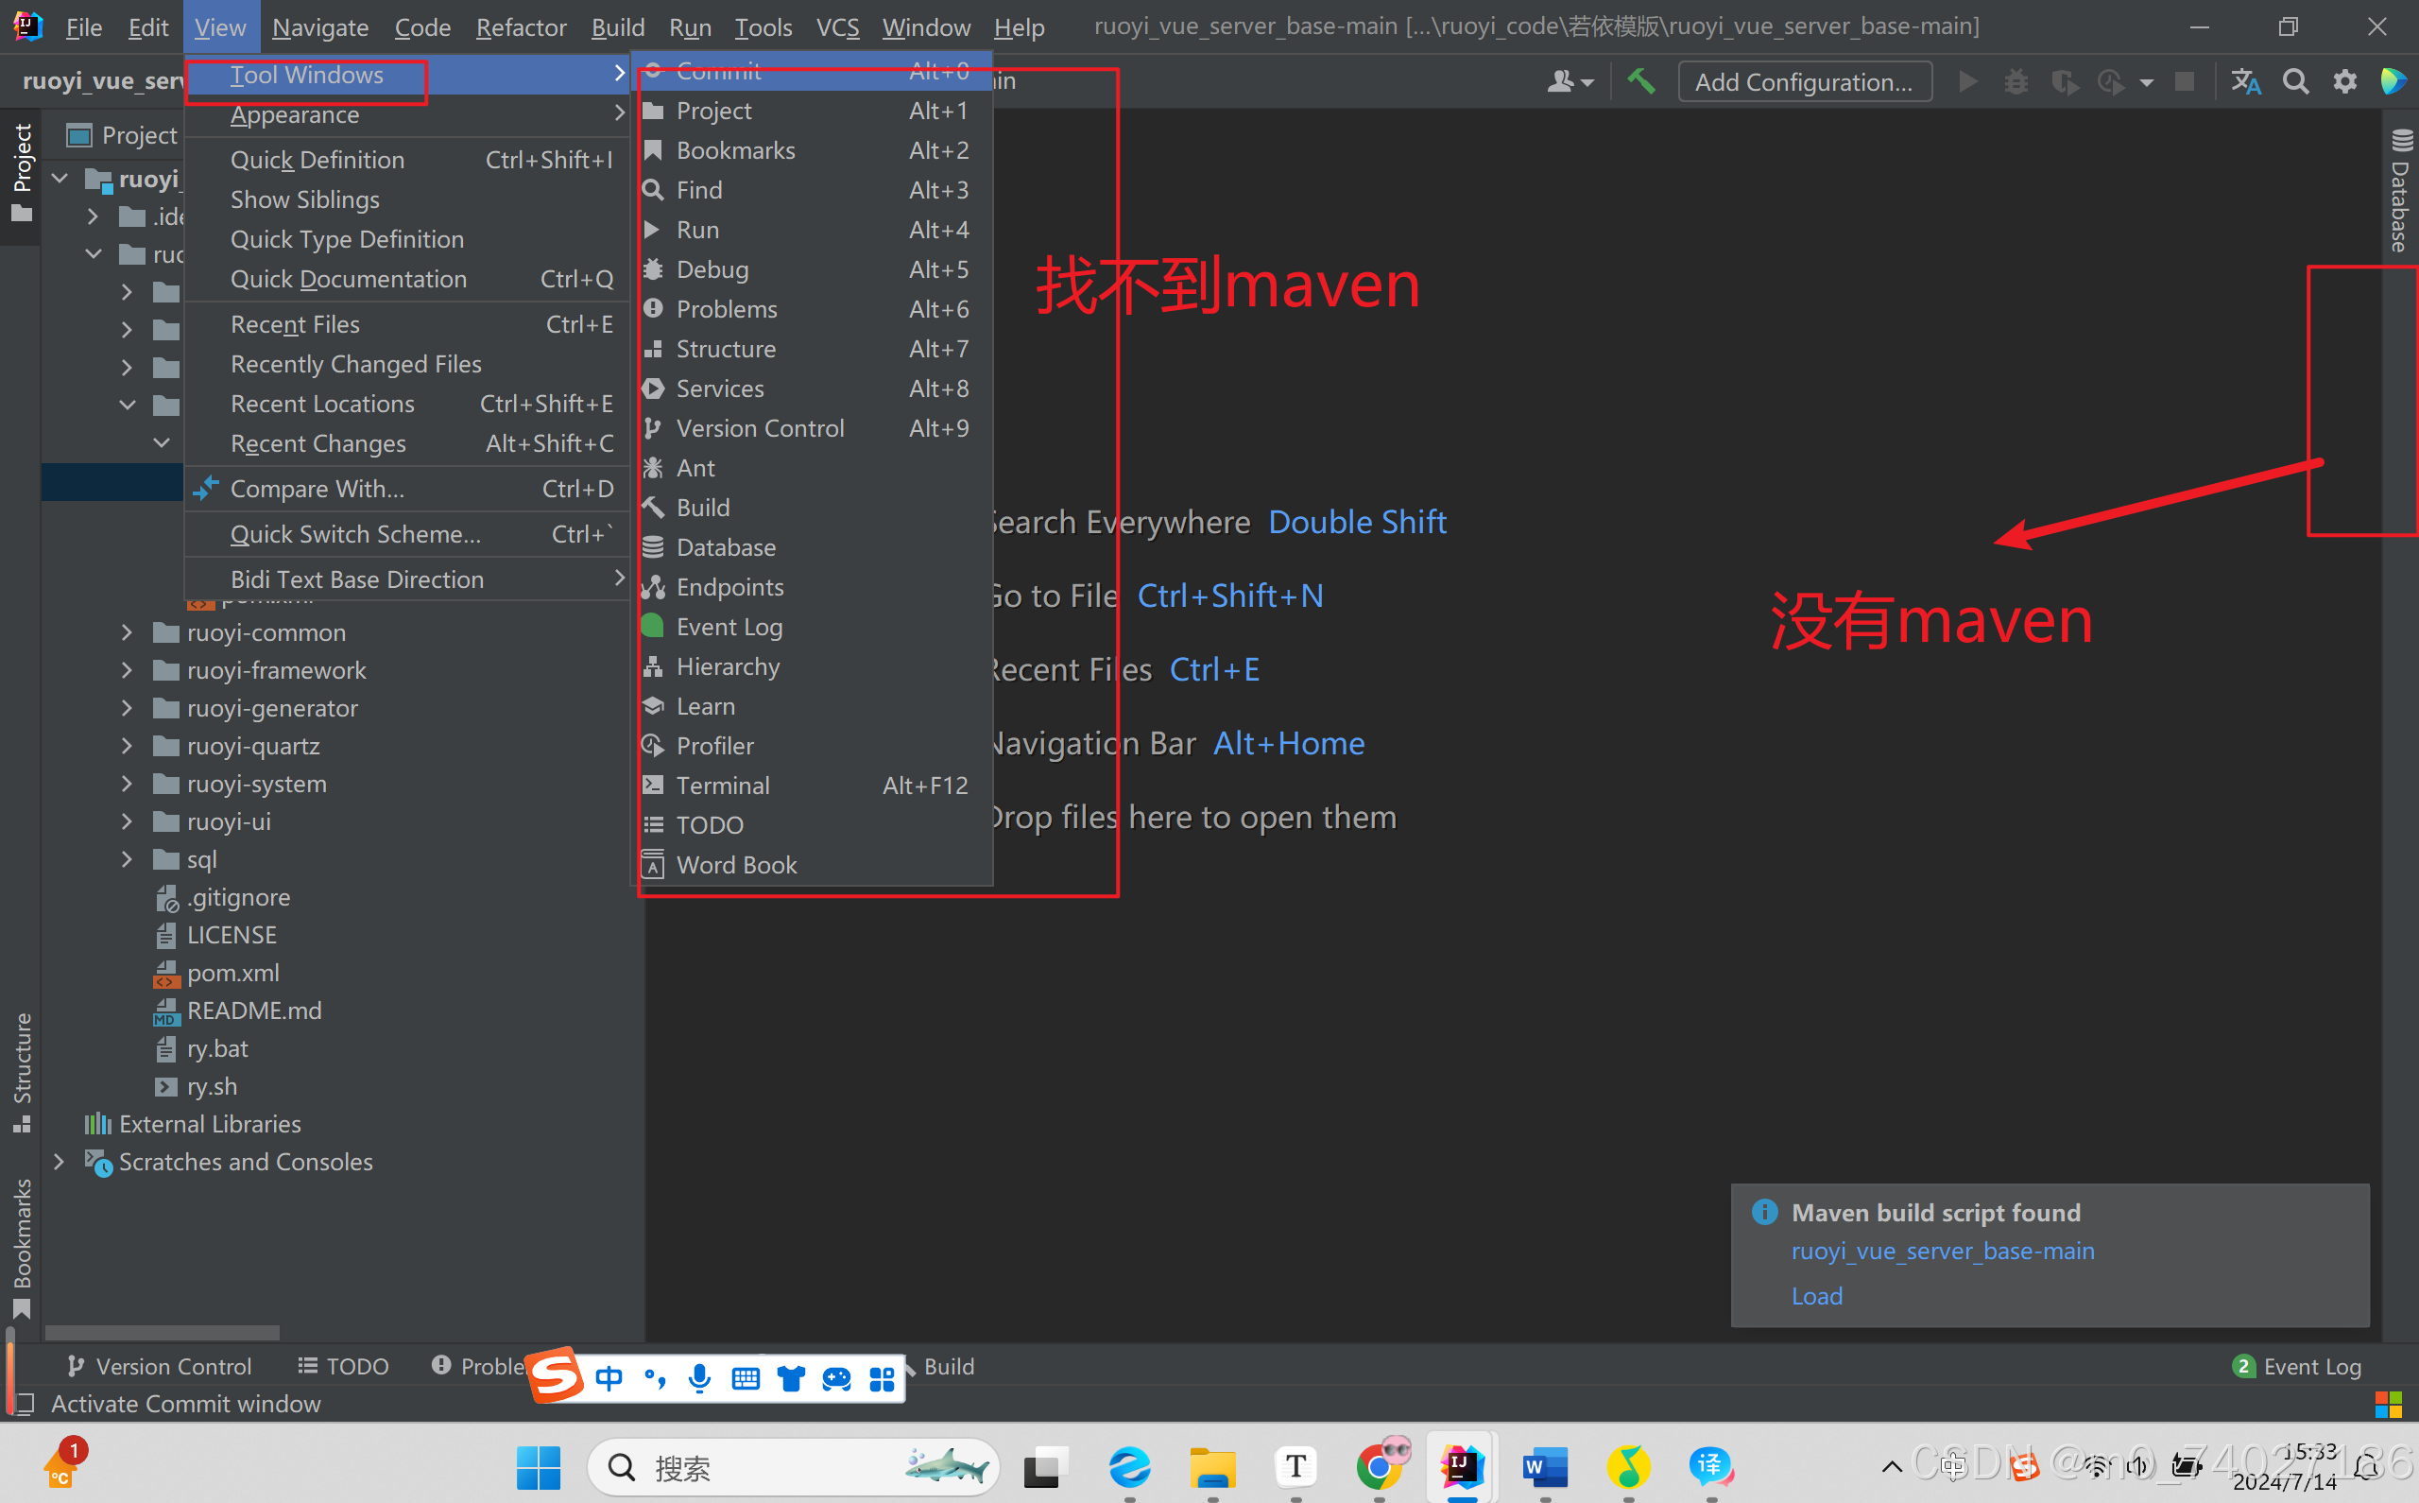The width and height of the screenshot is (2419, 1503).
Task: Click the project tree horizontal scrollbar
Action: (162, 1332)
